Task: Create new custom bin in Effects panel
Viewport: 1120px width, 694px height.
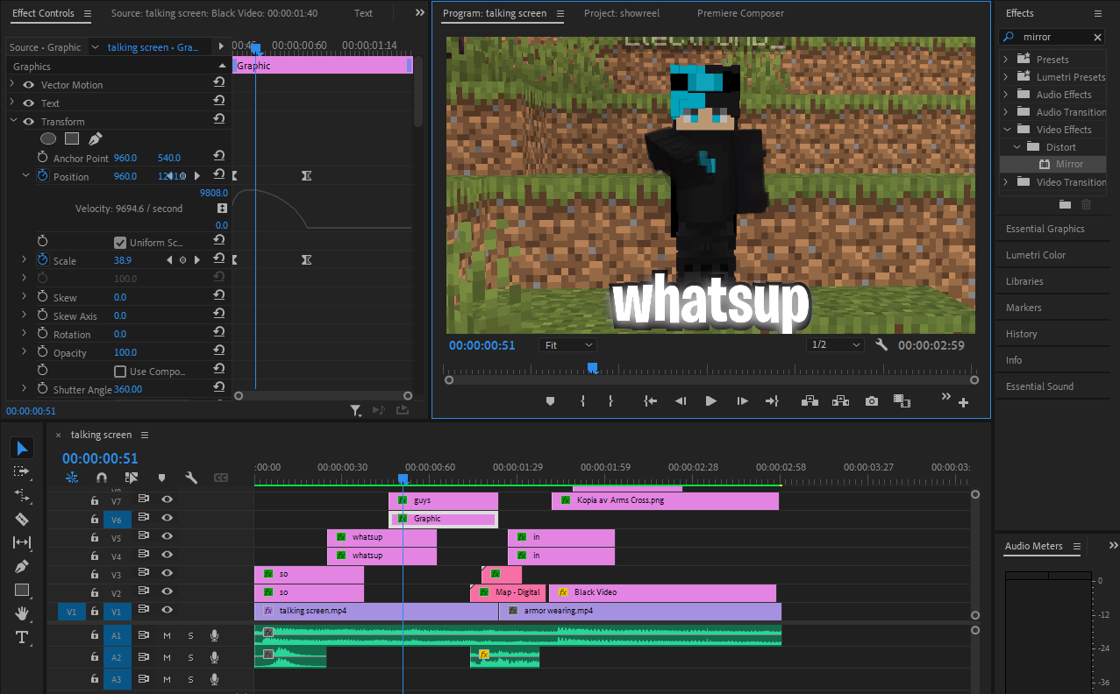Action: tap(1065, 204)
